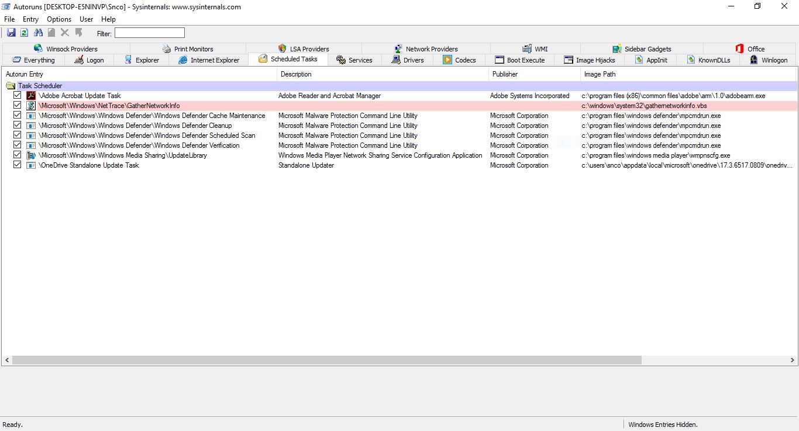Viewport: 799px width, 431px height.
Task: Click the "Standalone Updater" description text
Action: [306, 165]
